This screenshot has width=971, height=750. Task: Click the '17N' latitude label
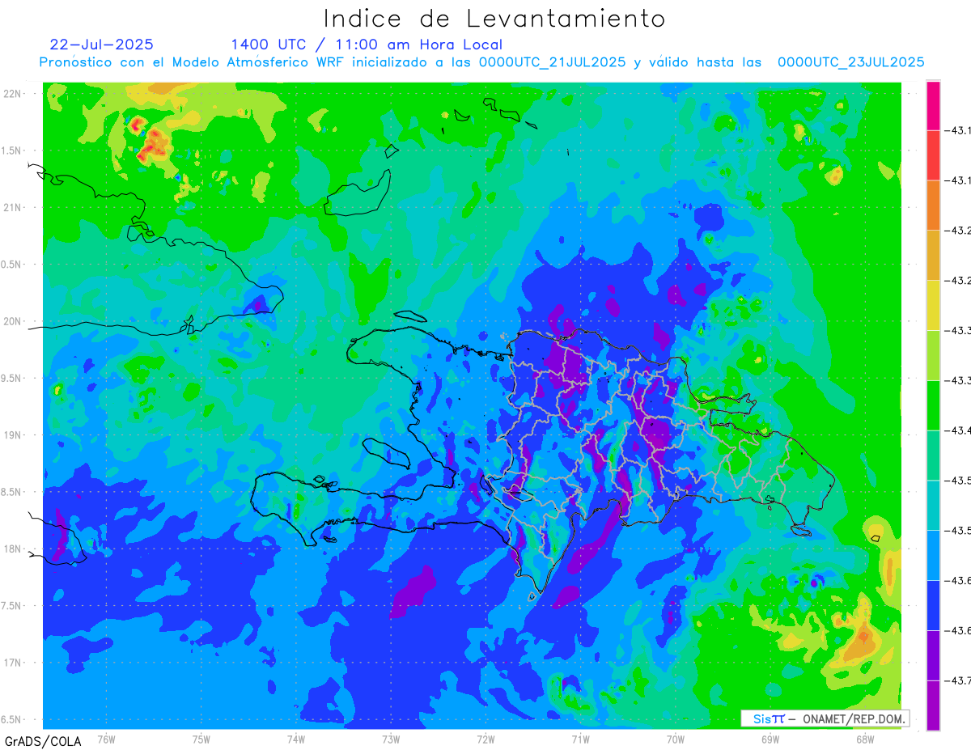tap(14, 663)
